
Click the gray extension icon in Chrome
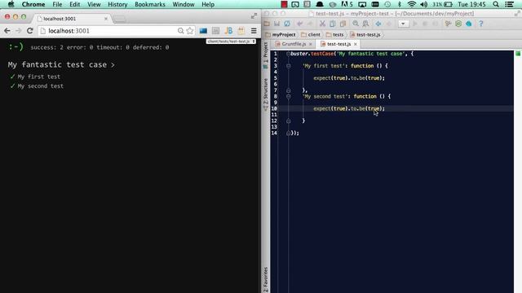[x=215, y=31]
